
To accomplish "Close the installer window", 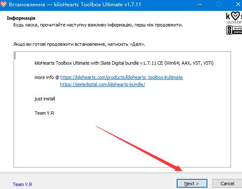I will coord(238,4).
